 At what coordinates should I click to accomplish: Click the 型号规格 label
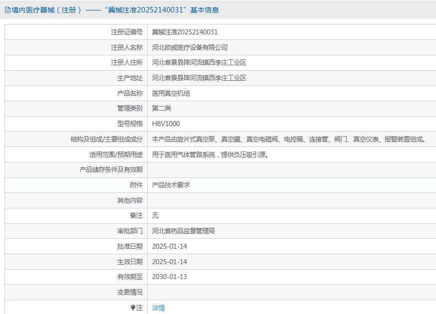pyautogui.click(x=130, y=124)
